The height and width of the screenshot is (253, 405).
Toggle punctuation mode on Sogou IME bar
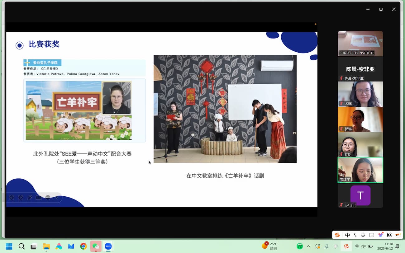355,235
